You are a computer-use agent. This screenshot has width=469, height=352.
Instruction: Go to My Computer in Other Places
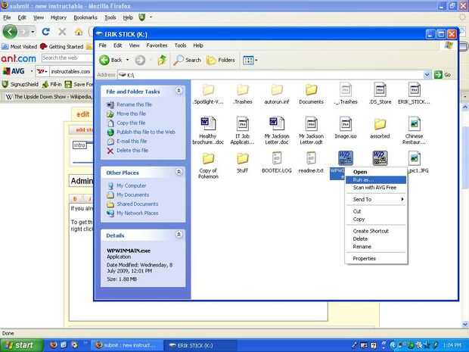click(131, 185)
